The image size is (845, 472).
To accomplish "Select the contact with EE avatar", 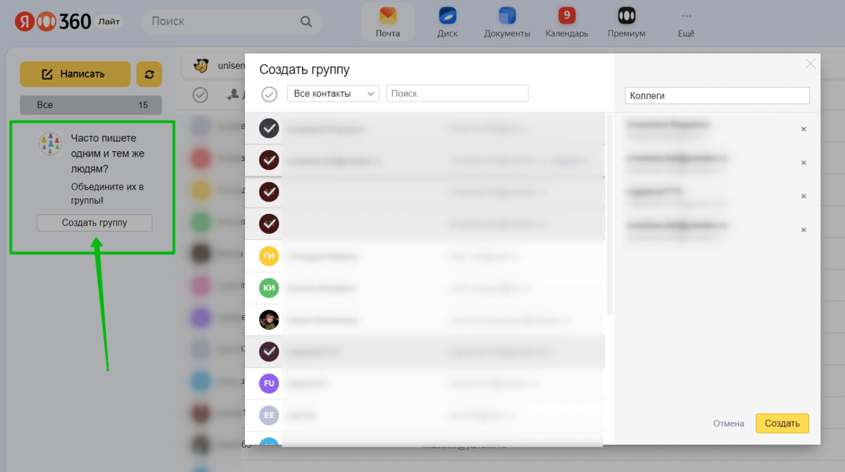I will [x=269, y=416].
